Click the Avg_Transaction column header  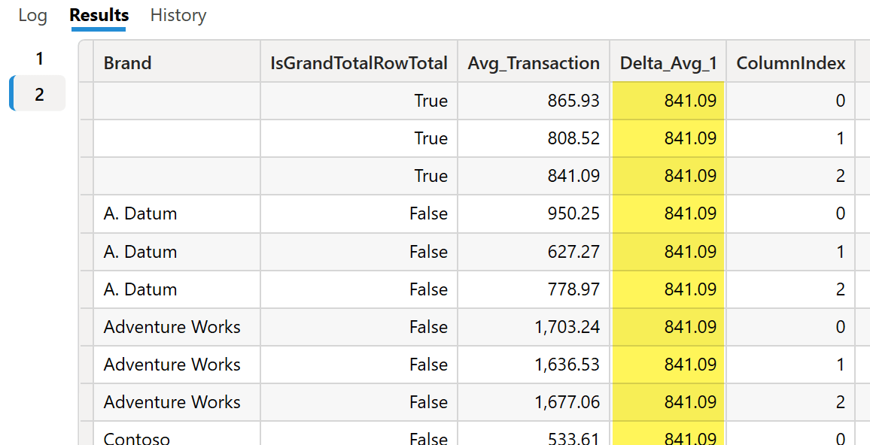534,63
